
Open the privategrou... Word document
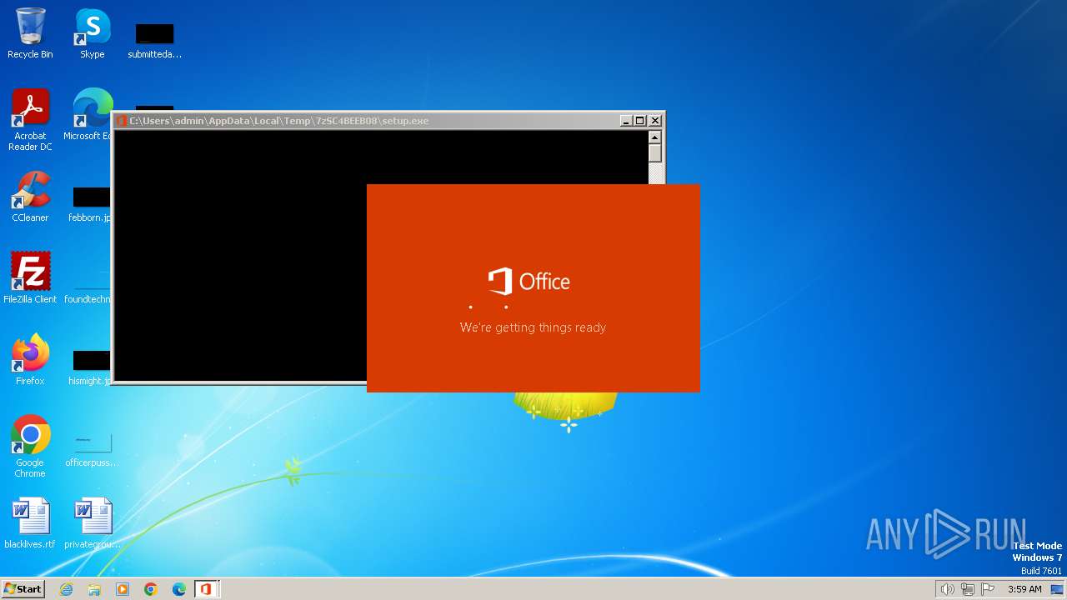(x=92, y=523)
